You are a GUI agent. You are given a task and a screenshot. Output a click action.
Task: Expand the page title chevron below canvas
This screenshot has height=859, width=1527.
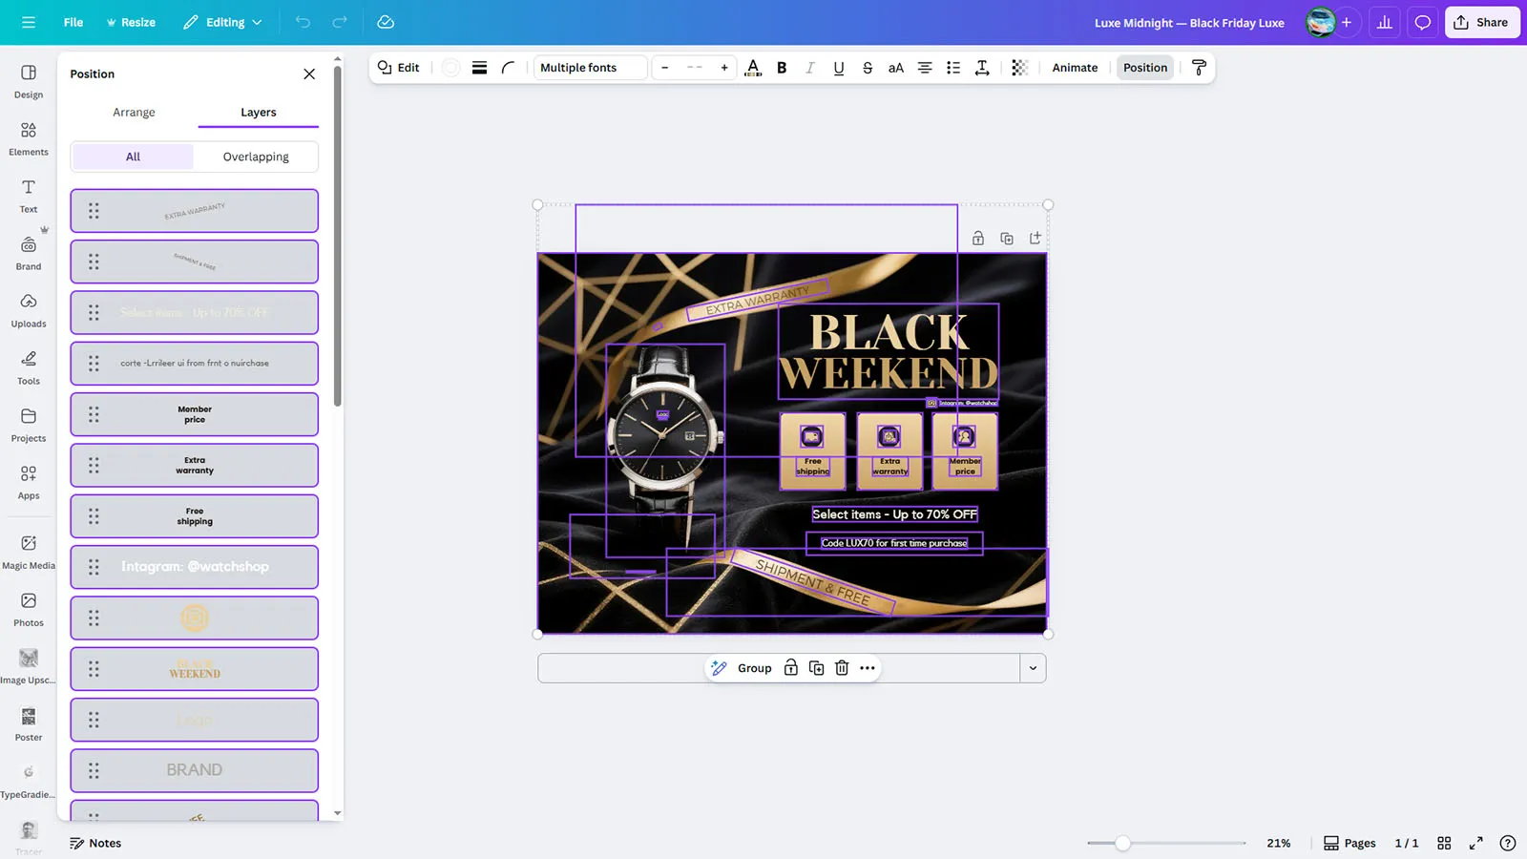[1033, 668]
